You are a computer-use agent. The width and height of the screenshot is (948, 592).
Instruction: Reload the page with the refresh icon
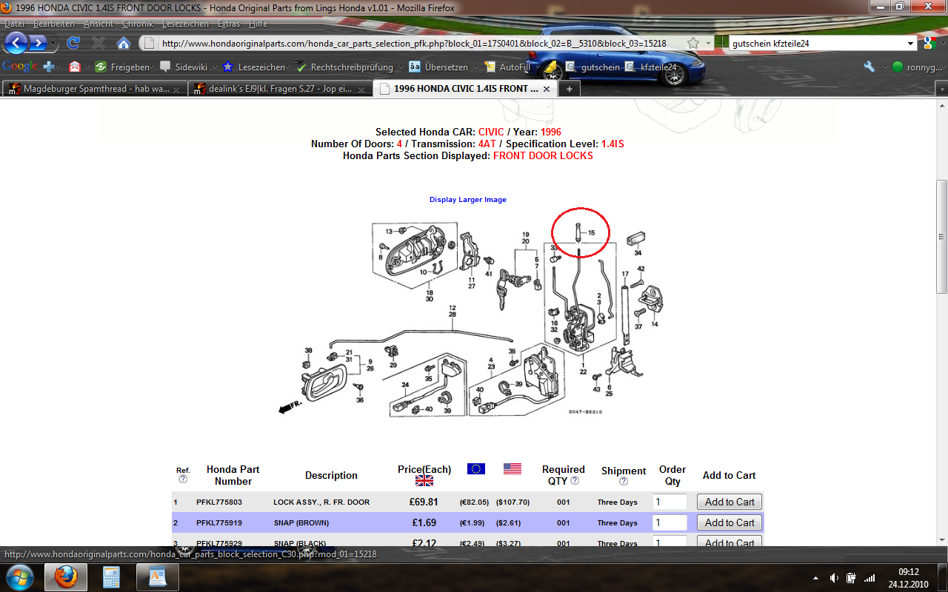73,43
